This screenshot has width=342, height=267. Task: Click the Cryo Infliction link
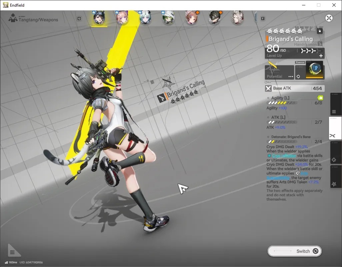[284, 156]
